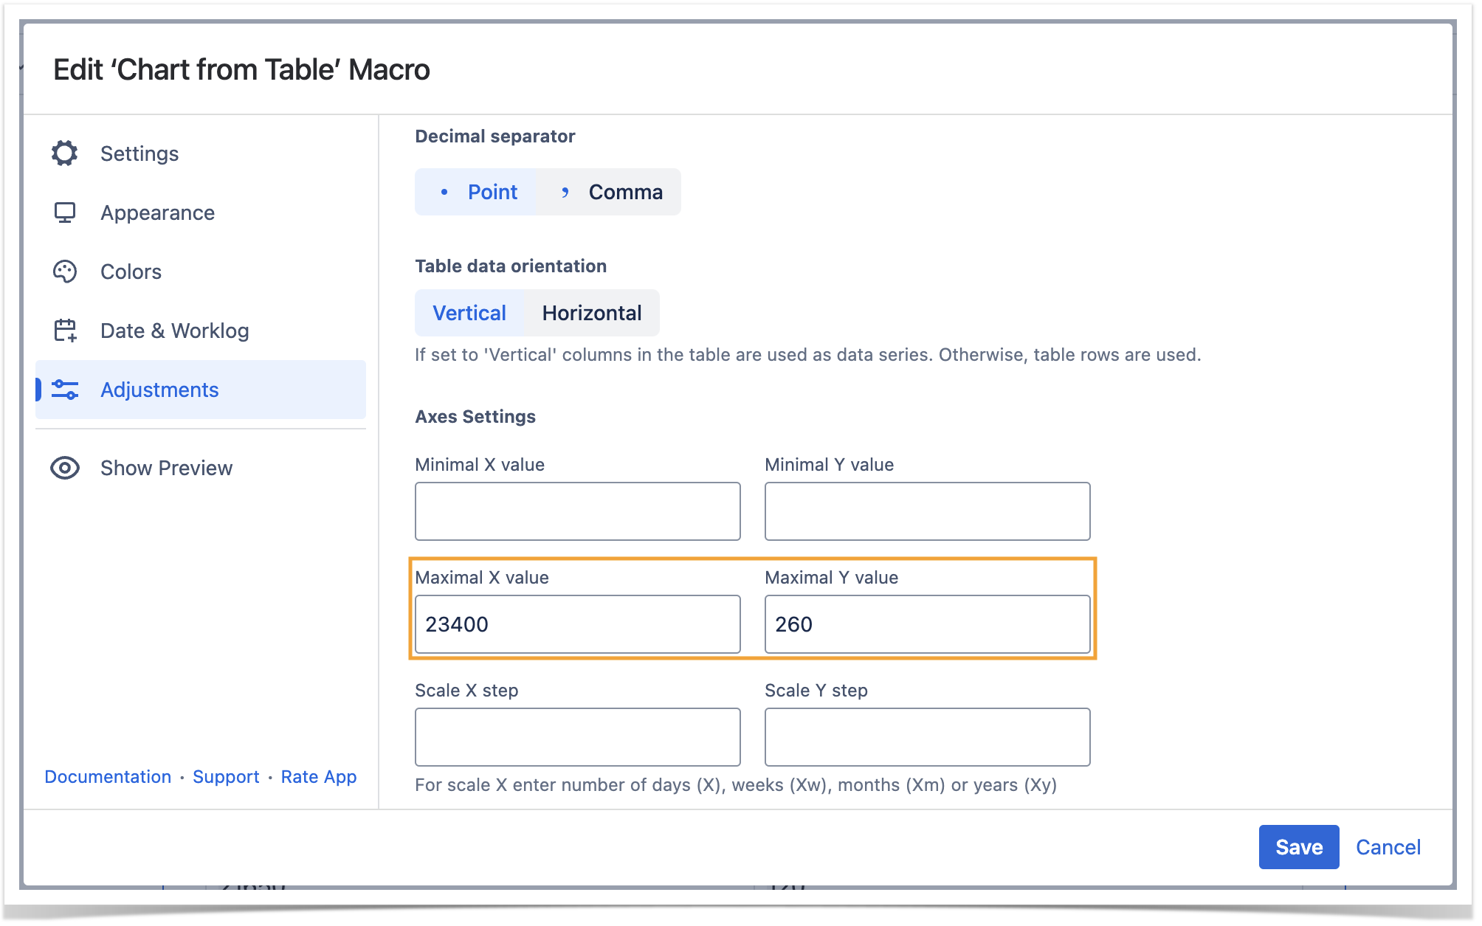Click into Scale X step field

point(577,737)
